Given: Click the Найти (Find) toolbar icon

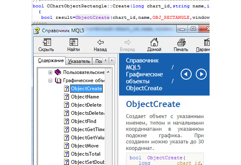Looking at the screenshot, I should (74, 42).
